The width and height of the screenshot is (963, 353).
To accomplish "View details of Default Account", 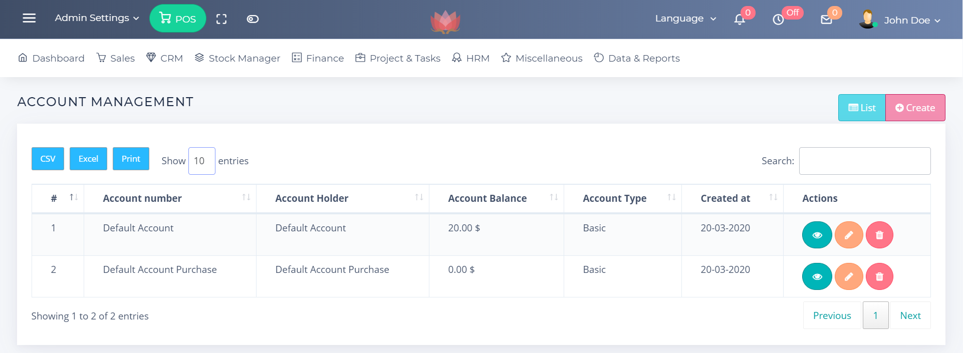I will point(817,235).
